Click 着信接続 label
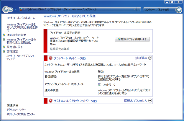 click(51, 76)
